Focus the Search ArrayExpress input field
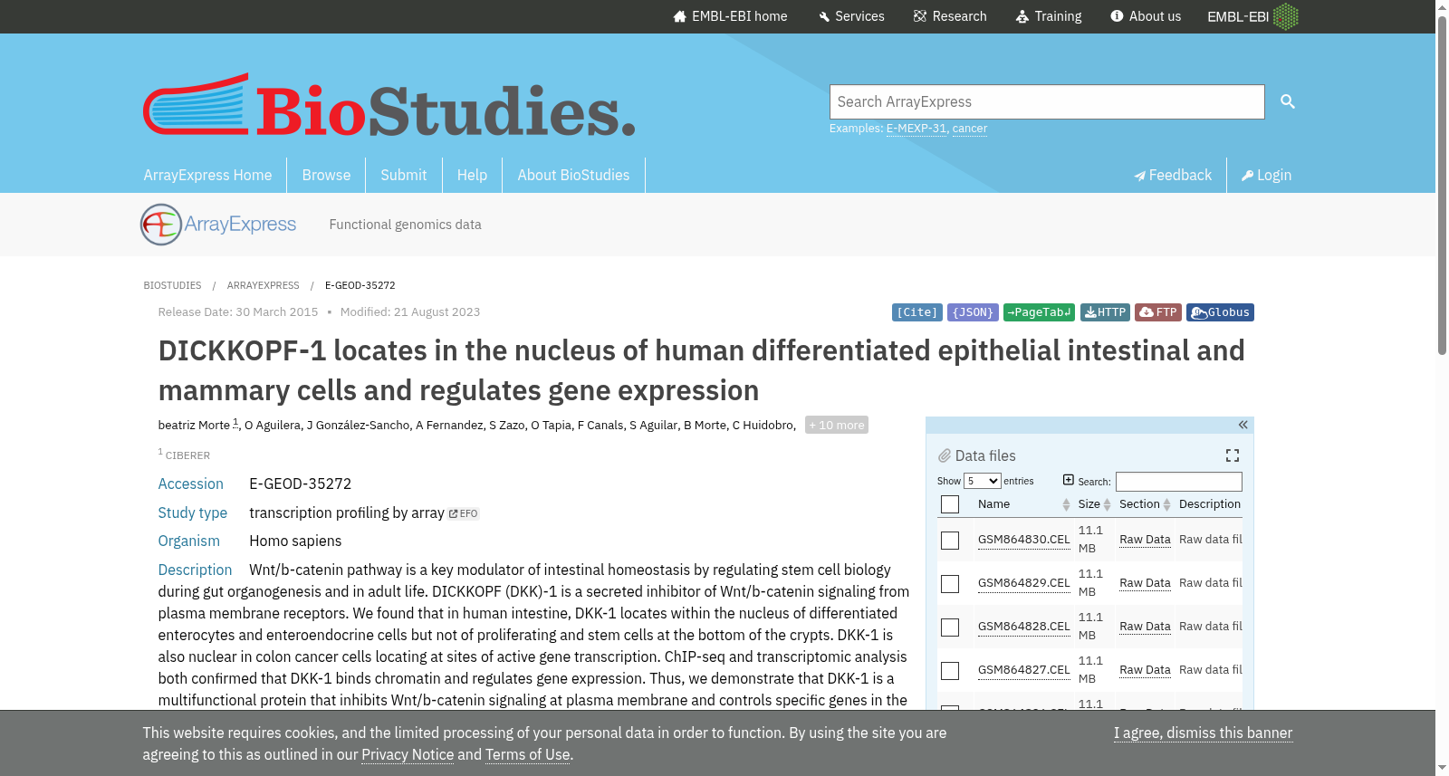The width and height of the screenshot is (1449, 776). (x=1047, y=101)
